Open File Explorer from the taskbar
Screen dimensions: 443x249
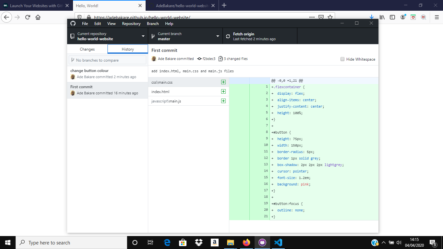tap(230, 243)
